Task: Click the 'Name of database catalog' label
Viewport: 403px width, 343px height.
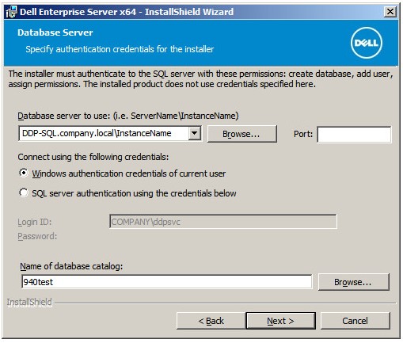Action: pyautogui.click(x=71, y=266)
